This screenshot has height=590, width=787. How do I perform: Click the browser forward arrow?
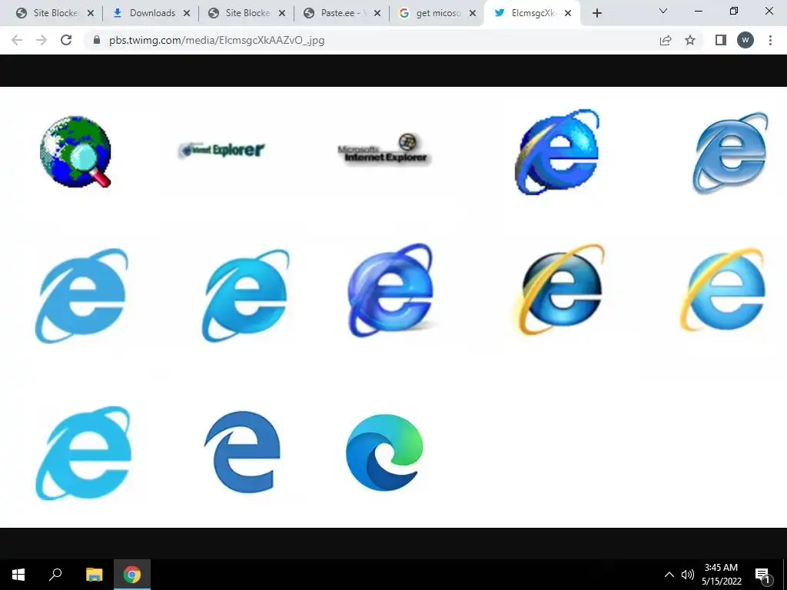pyautogui.click(x=42, y=40)
